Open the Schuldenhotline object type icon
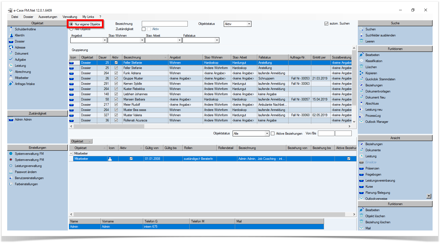The height and width of the screenshot is (244, 442). click(11, 29)
